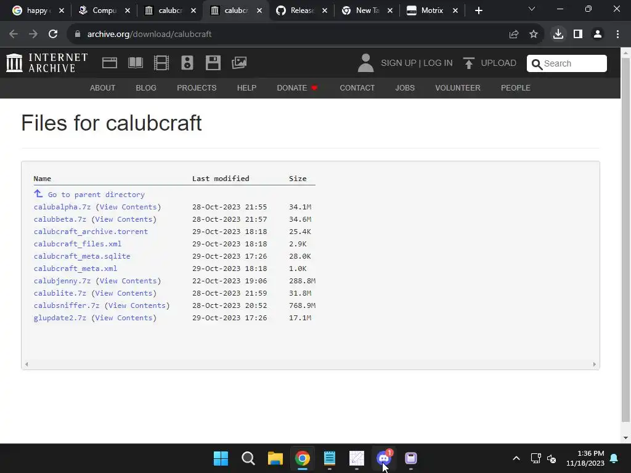Image resolution: width=631 pixels, height=473 pixels.
Task: Open the BLOG menu item
Action: pyautogui.click(x=146, y=87)
